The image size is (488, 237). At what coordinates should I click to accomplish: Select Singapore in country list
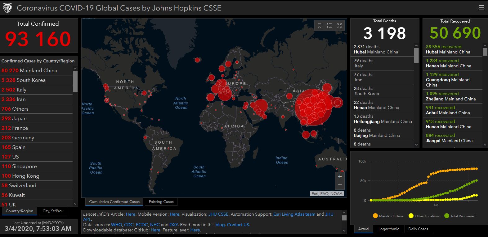point(37,166)
